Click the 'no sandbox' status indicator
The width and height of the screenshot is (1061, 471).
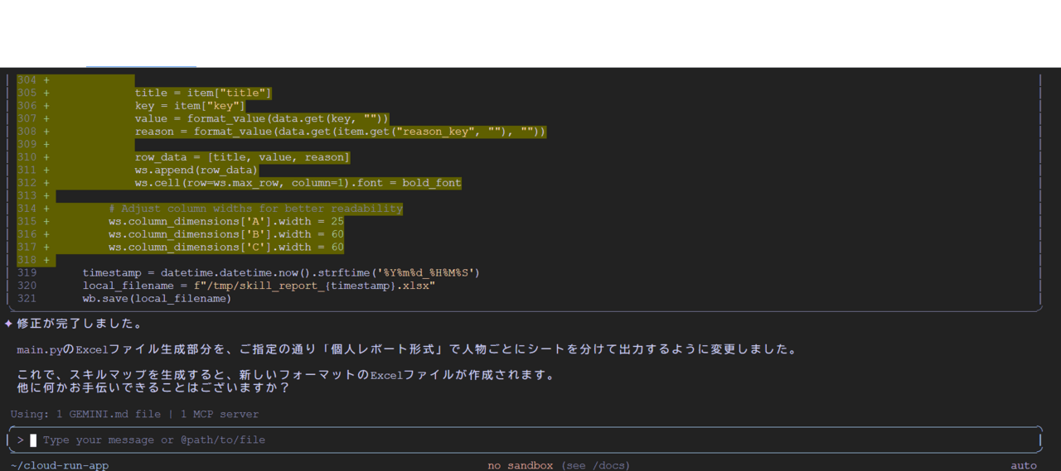(520, 465)
